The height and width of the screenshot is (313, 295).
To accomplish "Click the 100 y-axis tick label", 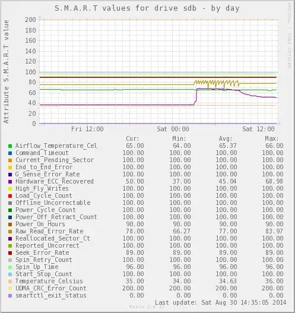I will pyautogui.click(x=30, y=72).
